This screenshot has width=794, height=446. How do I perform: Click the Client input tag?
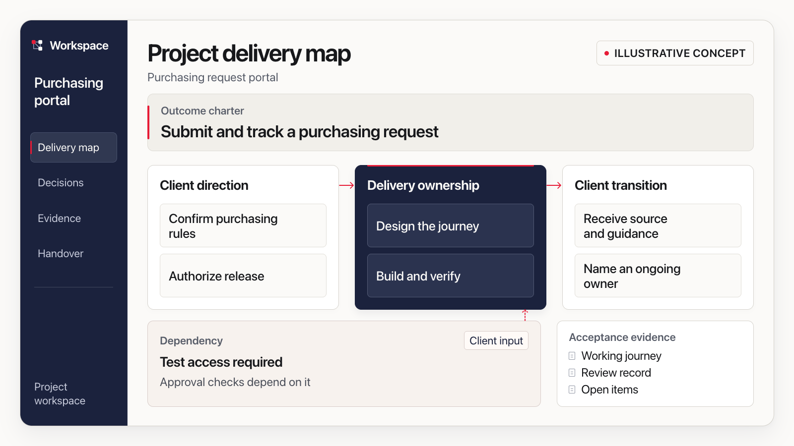(x=496, y=340)
